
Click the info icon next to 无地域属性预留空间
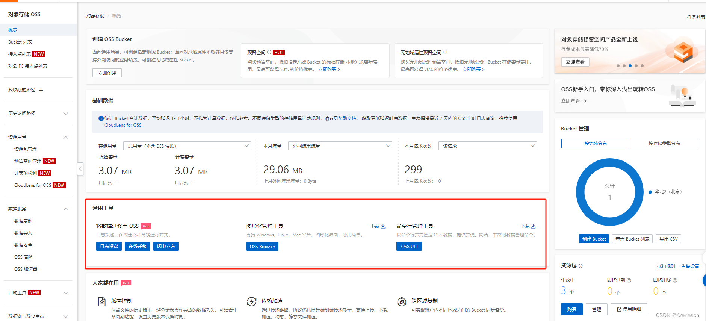click(x=445, y=52)
